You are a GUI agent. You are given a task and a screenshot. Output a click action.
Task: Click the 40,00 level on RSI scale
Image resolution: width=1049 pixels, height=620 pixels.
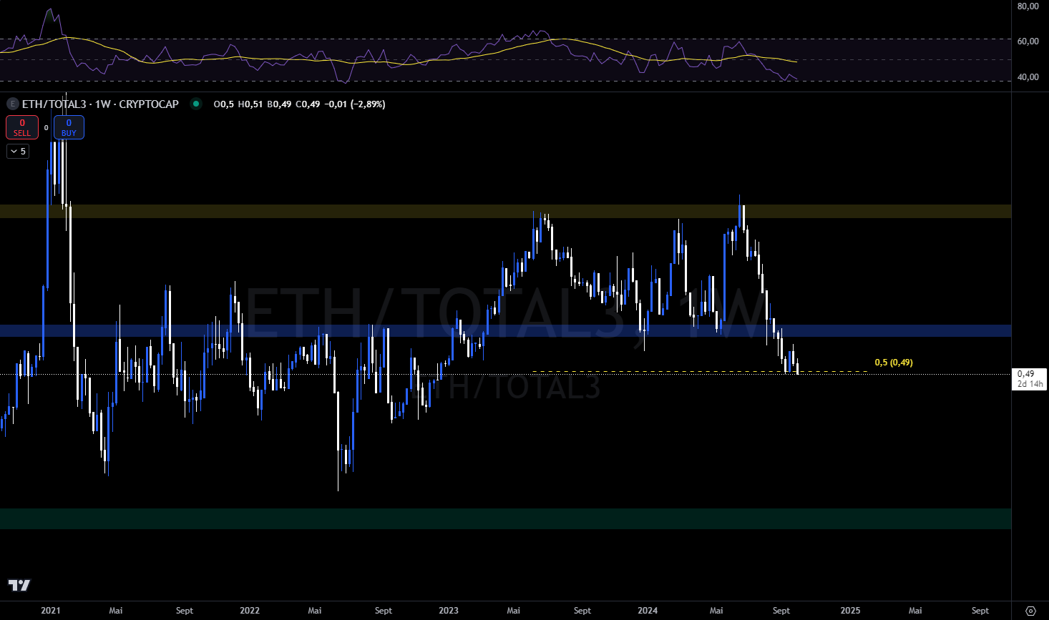tap(1028, 77)
